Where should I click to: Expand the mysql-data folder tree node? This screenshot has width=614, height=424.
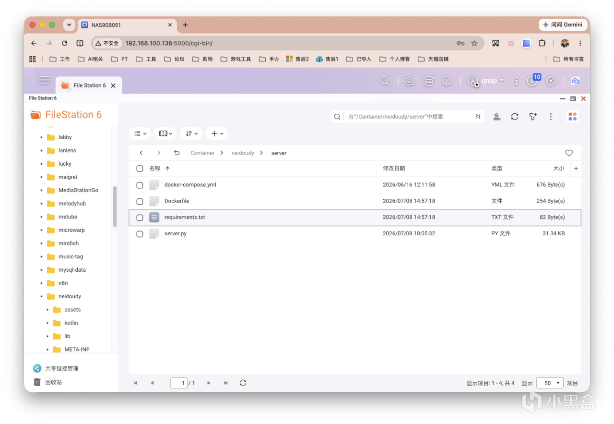[42, 270]
